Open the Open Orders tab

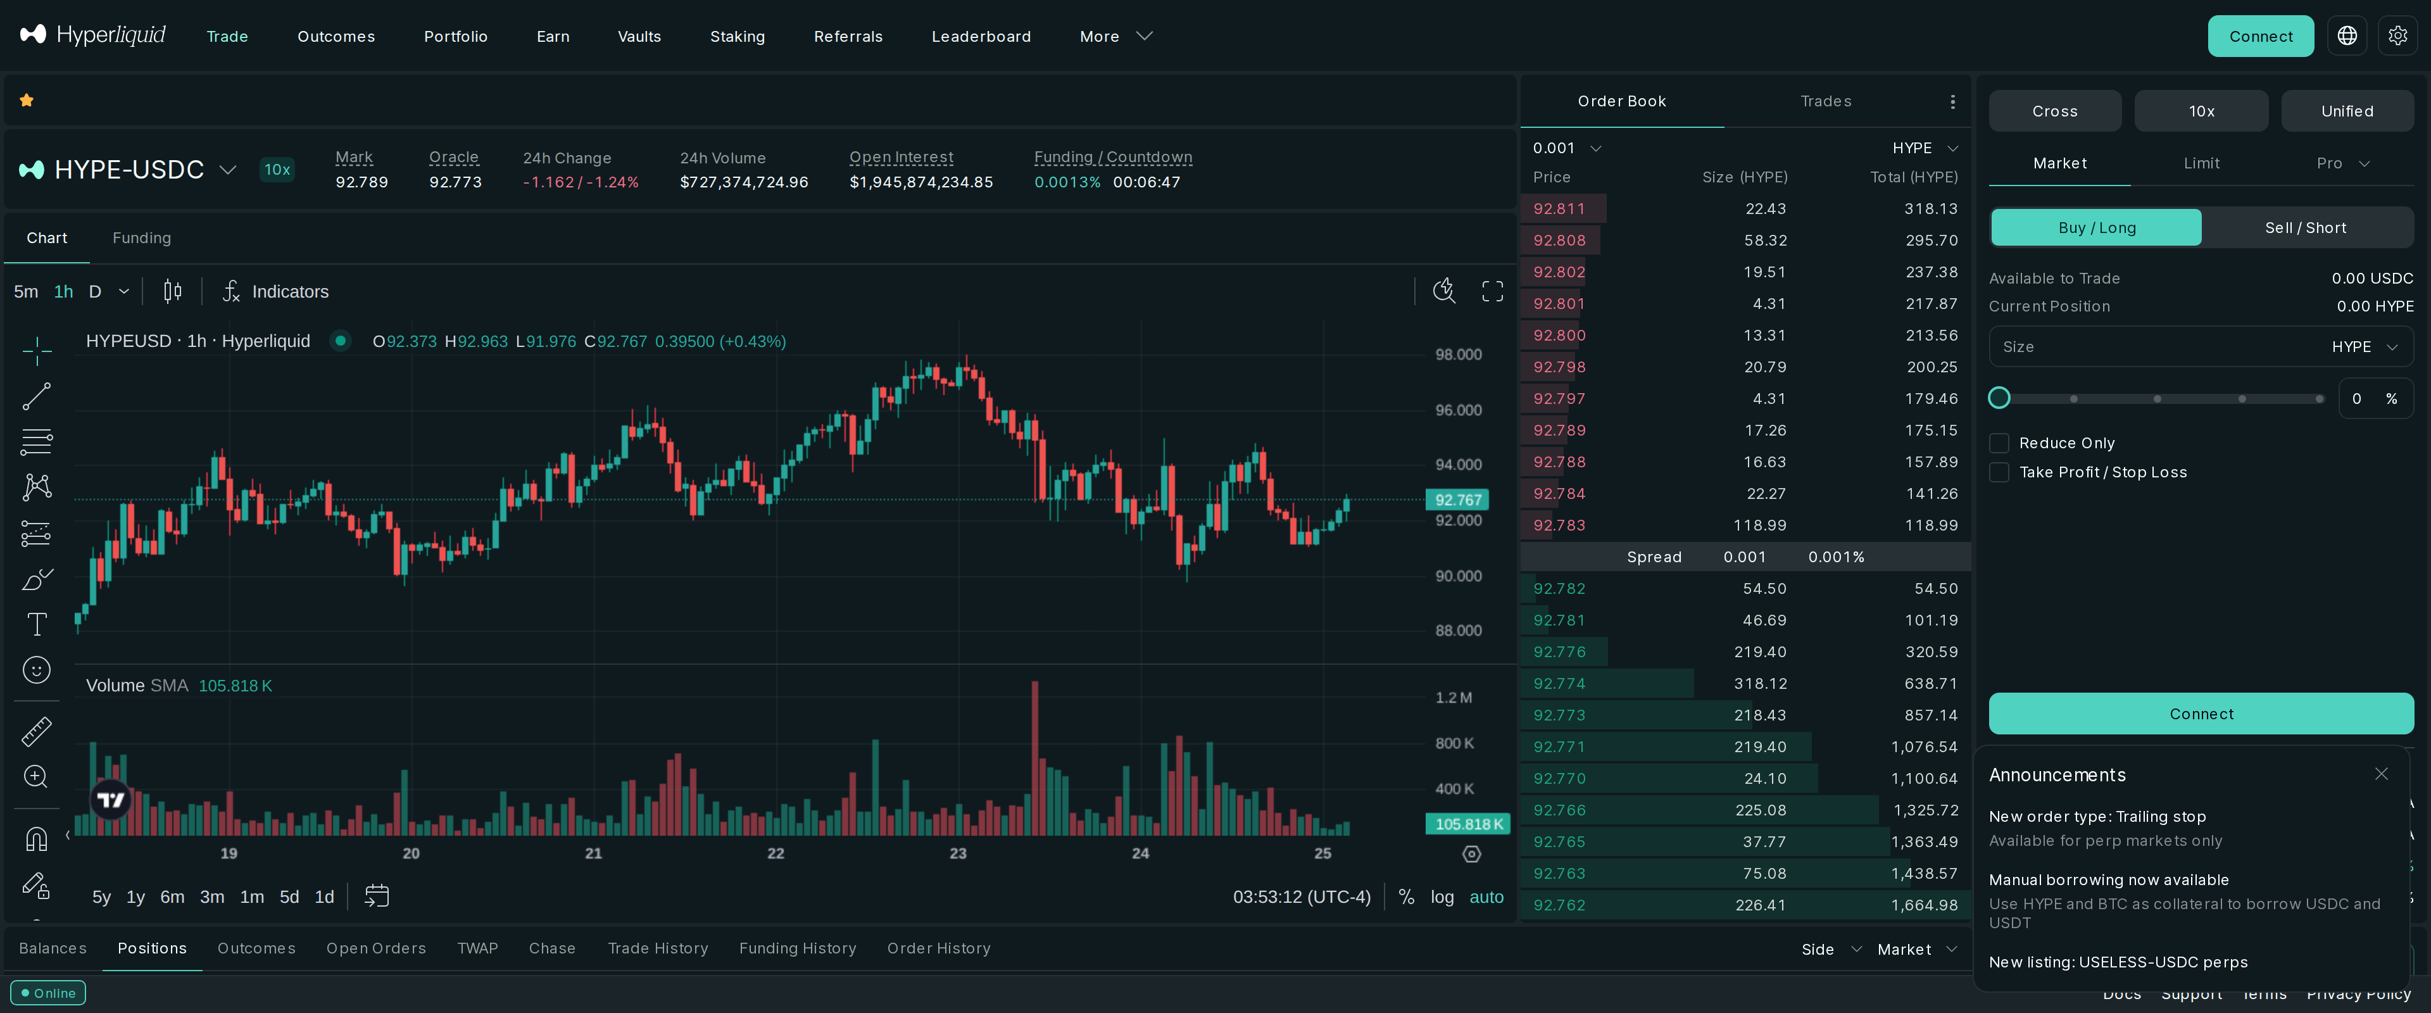(375, 948)
